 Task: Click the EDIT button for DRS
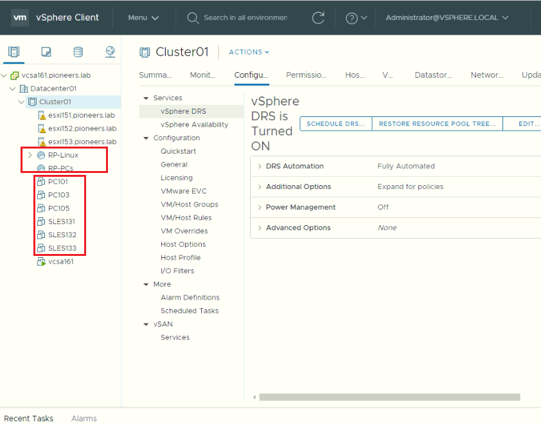coord(522,124)
